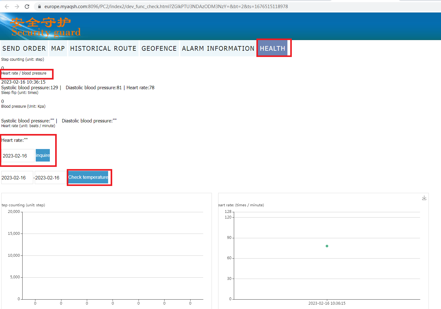Open ALARM INFORMATION tab
The height and width of the screenshot is (309, 441).
[x=218, y=49]
